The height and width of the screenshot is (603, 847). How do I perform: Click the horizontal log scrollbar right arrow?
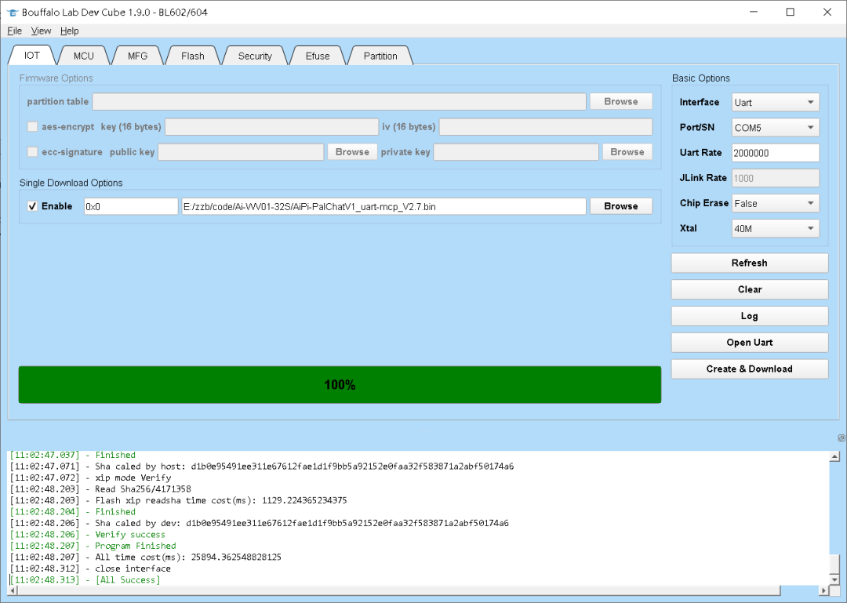[824, 590]
